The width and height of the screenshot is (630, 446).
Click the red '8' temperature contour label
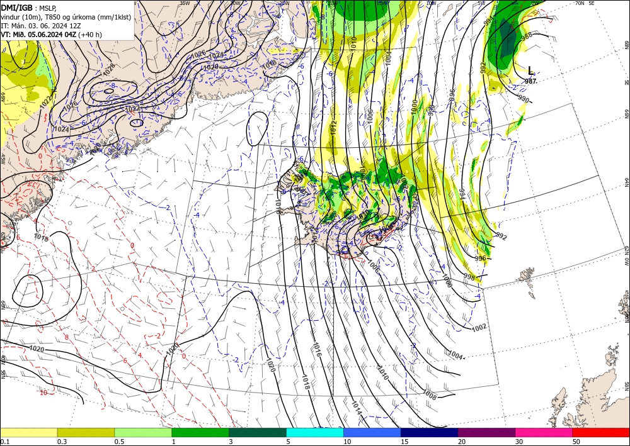click(x=67, y=337)
